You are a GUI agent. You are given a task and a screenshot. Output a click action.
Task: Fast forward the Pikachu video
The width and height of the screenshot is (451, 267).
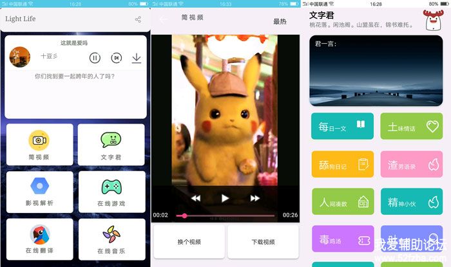point(255,198)
